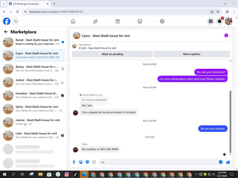This screenshot has height=178, width=238.
Task: Click the chat scrollbar thumb
Action: [230, 122]
